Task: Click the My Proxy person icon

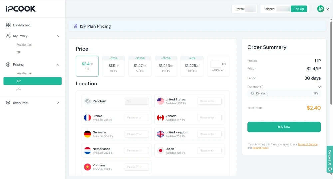Action: coord(8,36)
